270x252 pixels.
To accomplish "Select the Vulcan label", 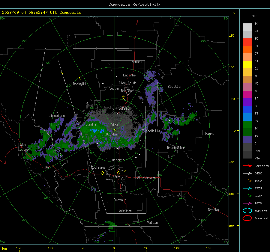I will pyautogui.click(x=152, y=223).
